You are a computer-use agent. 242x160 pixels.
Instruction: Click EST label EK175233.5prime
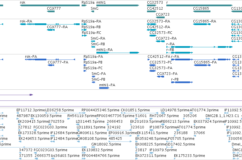pos(189,156)
